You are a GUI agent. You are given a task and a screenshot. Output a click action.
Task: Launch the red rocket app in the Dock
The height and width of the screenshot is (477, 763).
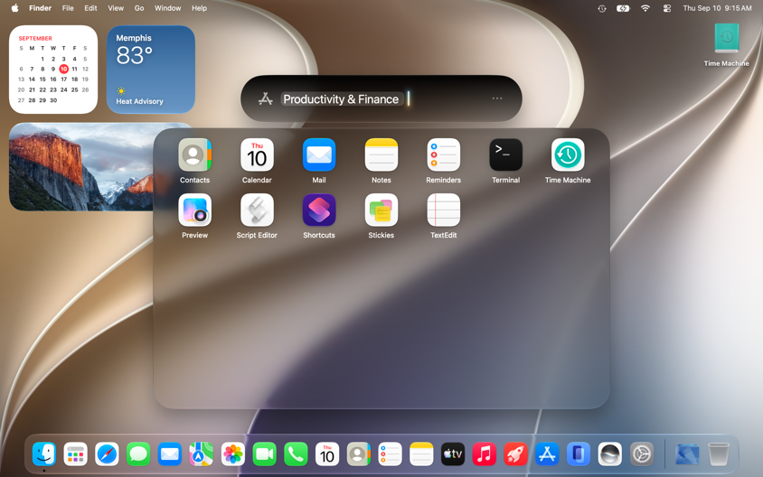[515, 454]
